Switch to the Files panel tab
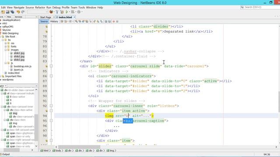Image resolution: width=280 pixels, height=157 pixels. click(9, 17)
